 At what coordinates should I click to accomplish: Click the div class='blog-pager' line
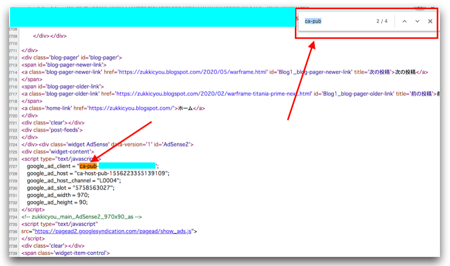point(72,58)
